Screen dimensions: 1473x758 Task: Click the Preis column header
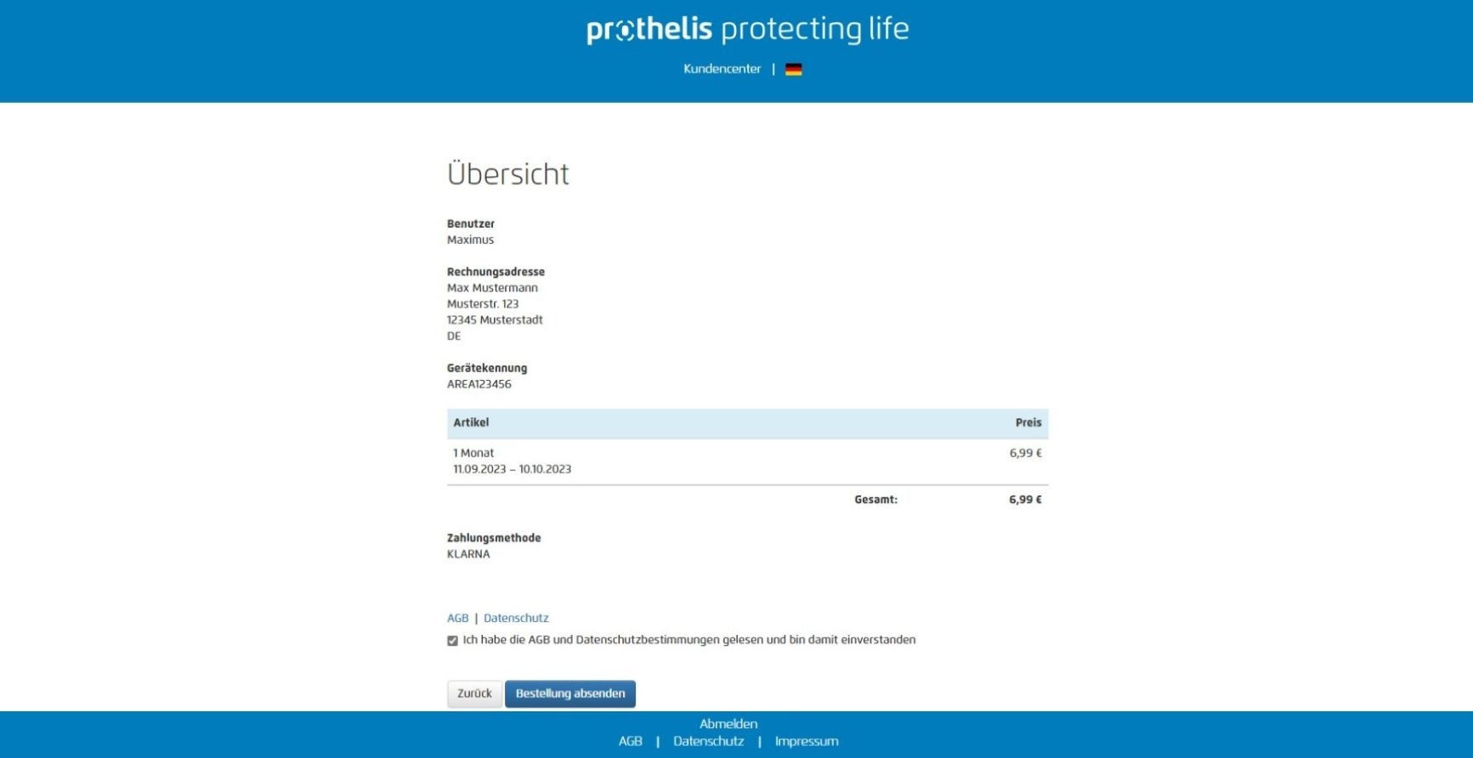pos(1028,422)
